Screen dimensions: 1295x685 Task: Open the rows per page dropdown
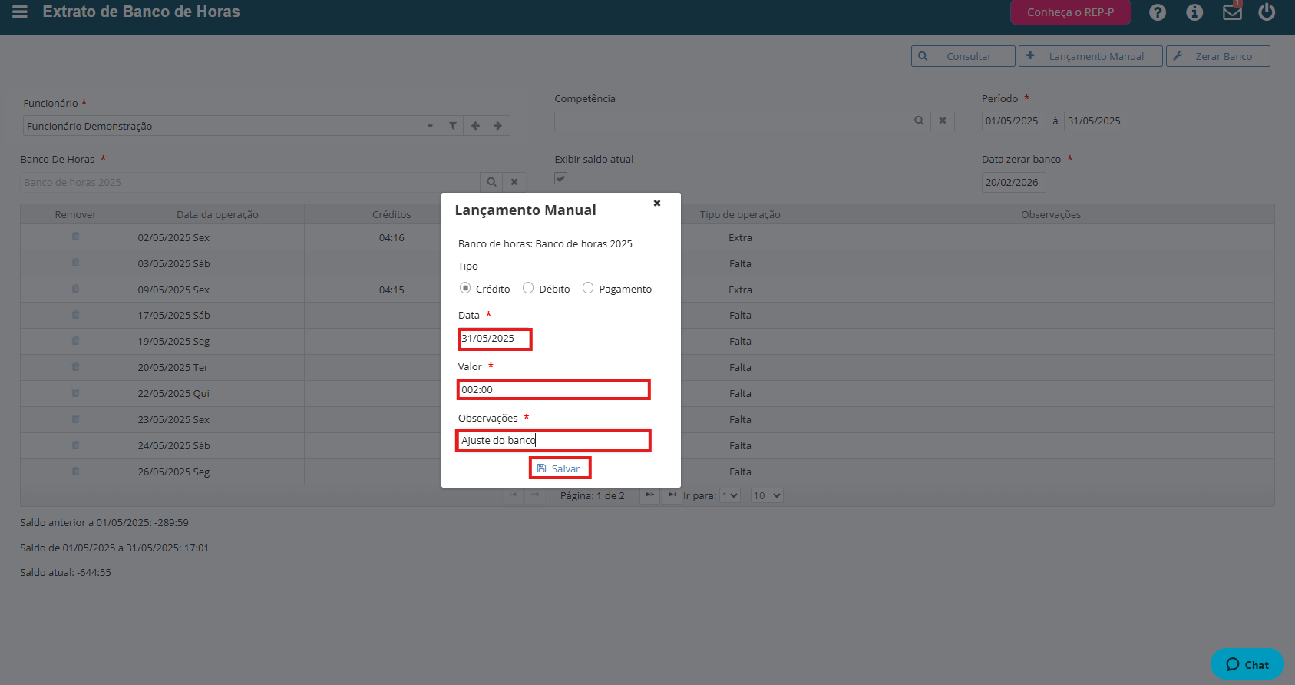tap(767, 495)
